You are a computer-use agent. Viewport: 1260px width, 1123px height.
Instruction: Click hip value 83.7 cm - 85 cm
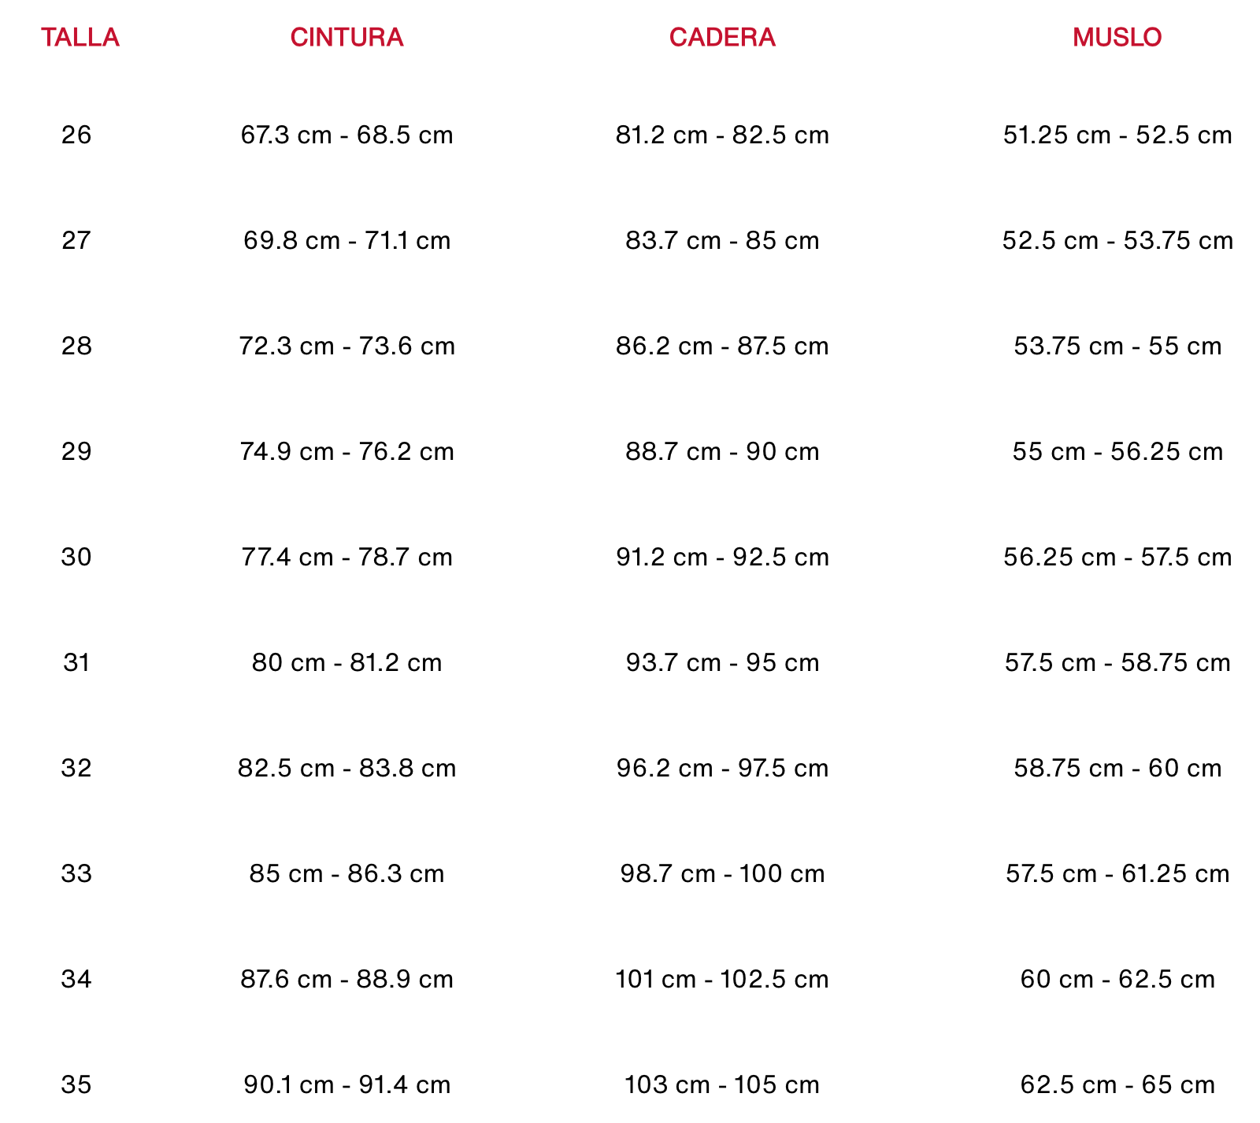722,240
